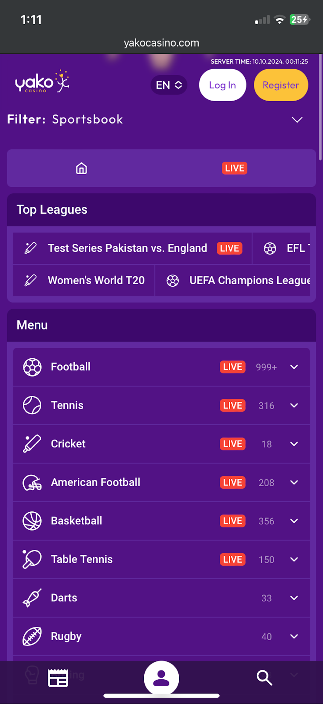Screen dimensions: 323x704
Task: Click the American Football helmet icon
Action: [x=32, y=483]
